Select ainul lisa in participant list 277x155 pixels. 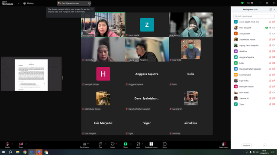click(x=254, y=51)
